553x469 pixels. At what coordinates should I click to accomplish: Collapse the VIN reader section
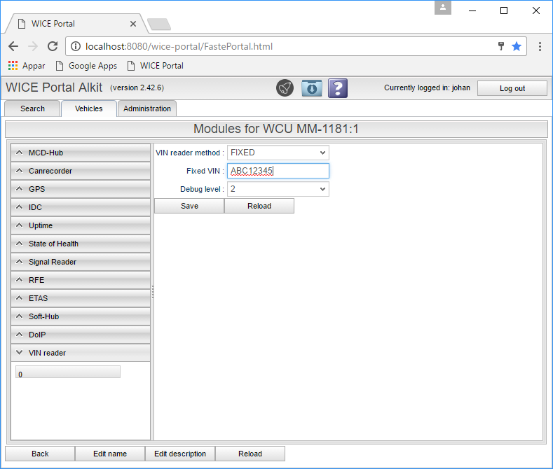(81, 353)
